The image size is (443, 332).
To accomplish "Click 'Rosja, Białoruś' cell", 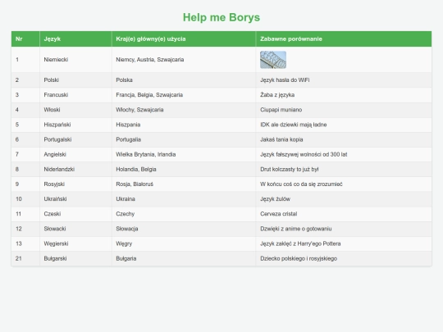I will 184,184.
